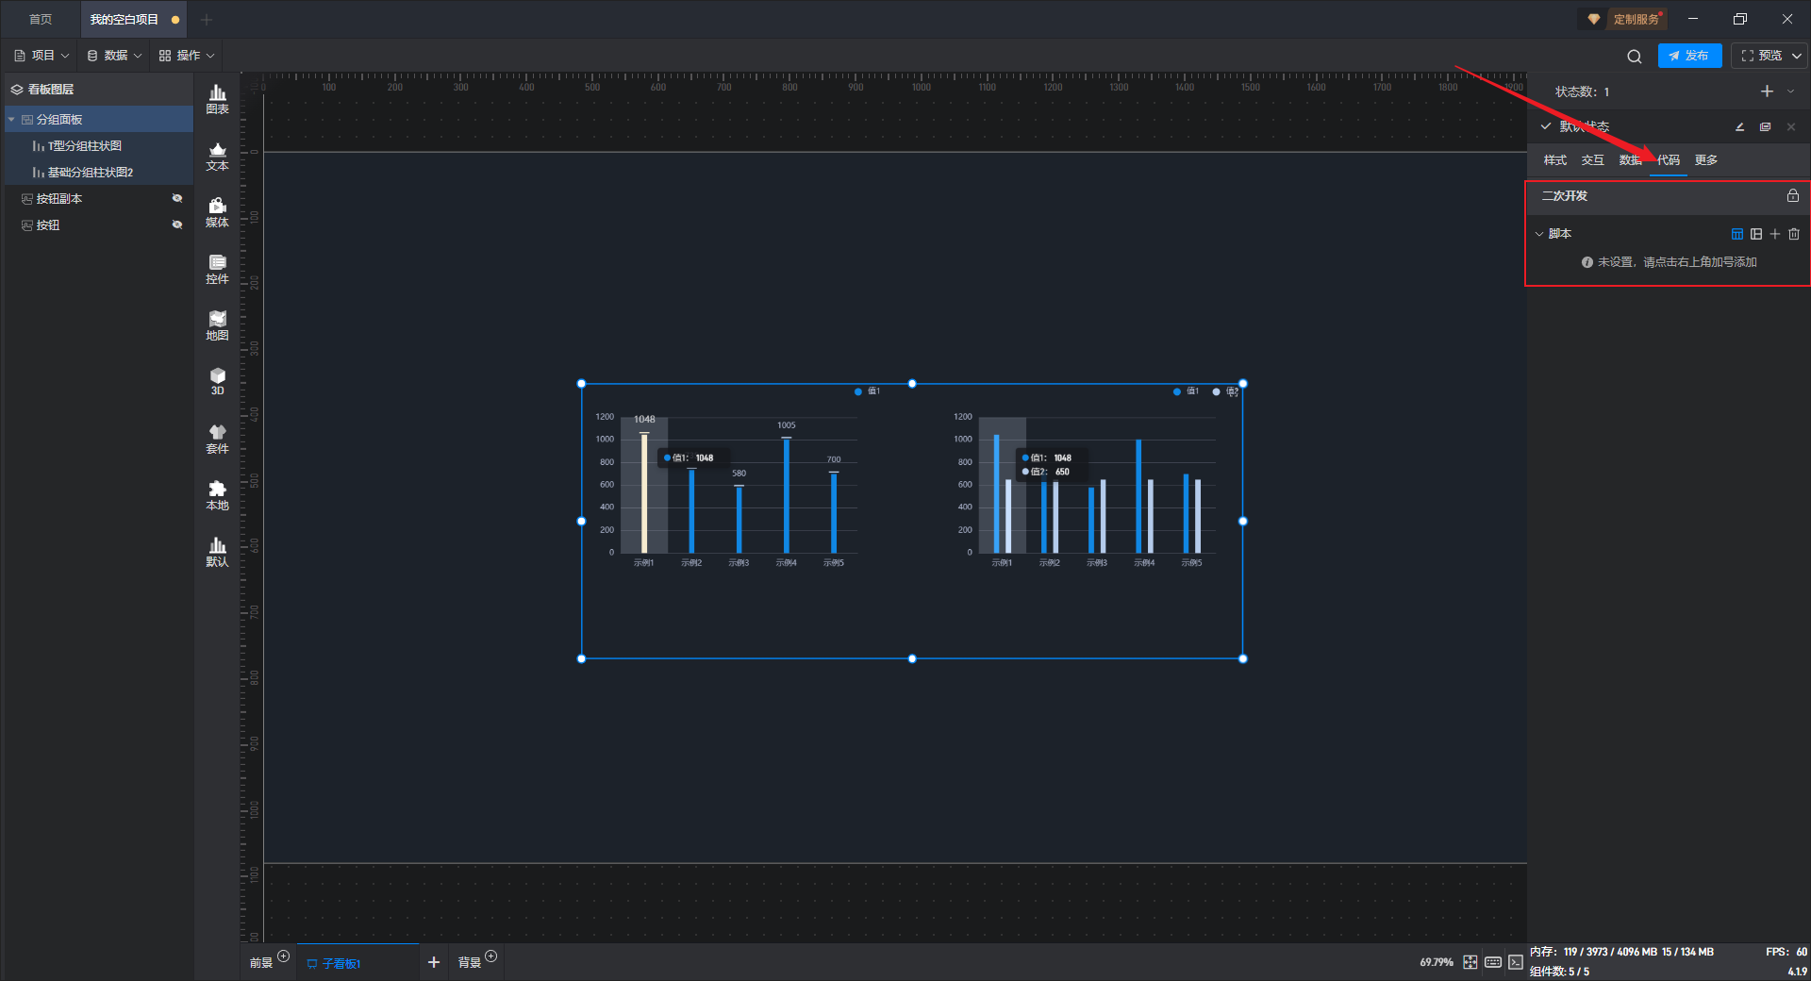Toggle the 二次开发 lock icon

(1792, 195)
